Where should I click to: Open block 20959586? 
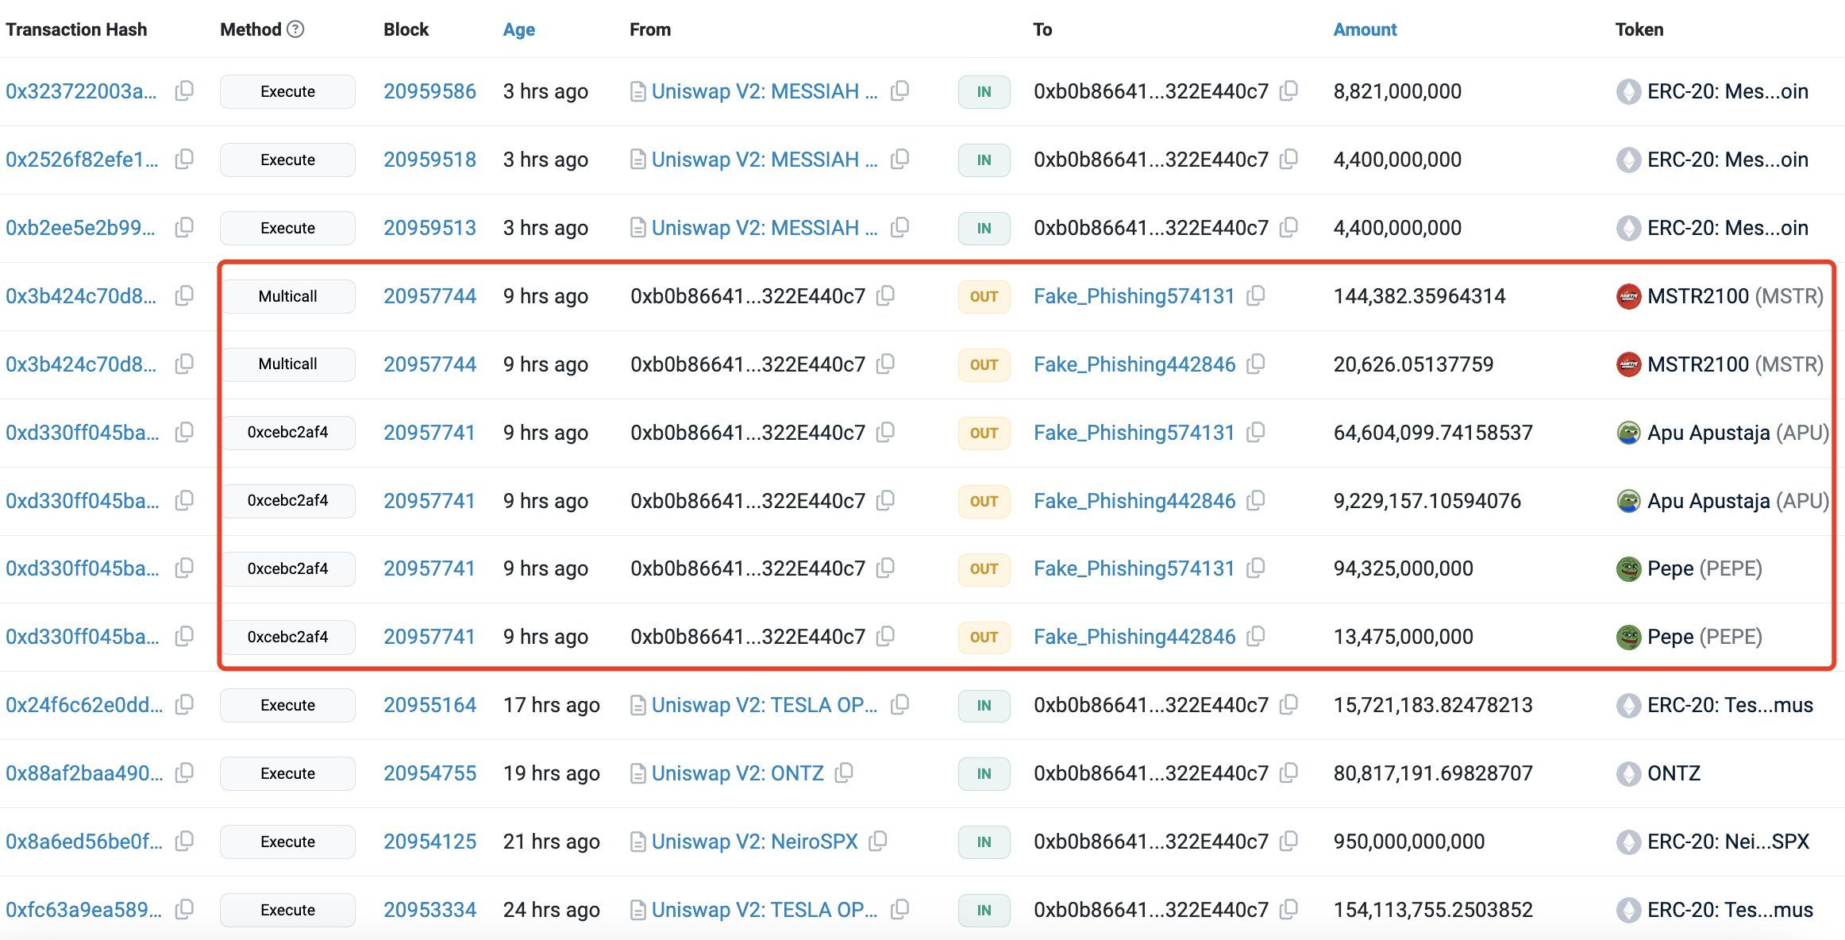click(429, 91)
